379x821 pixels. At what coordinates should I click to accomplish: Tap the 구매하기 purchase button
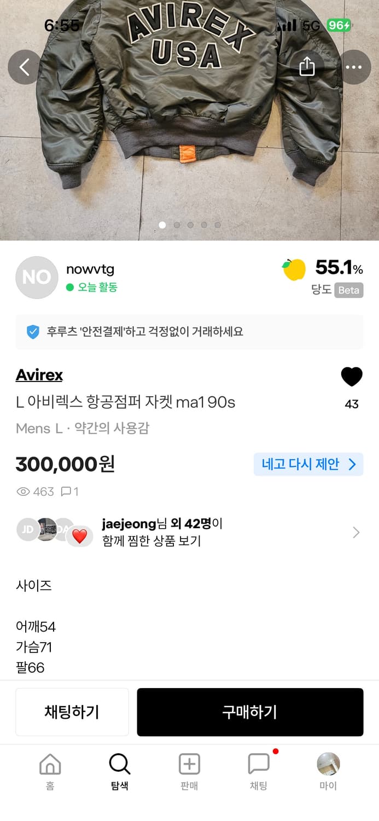250,712
